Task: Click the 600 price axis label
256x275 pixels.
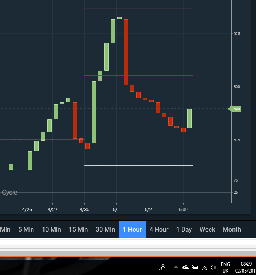Action: pyautogui.click(x=237, y=87)
